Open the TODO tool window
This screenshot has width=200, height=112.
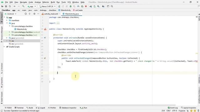[x=8, y=108]
